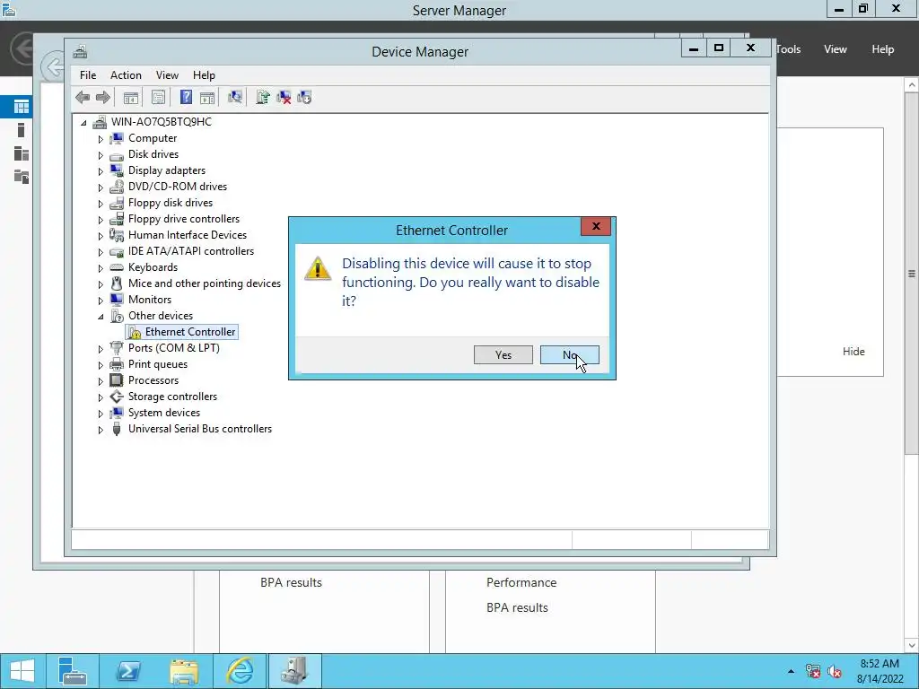This screenshot has height=689, width=919.
Task: Expand the Disk drives node
Action: pos(101,155)
